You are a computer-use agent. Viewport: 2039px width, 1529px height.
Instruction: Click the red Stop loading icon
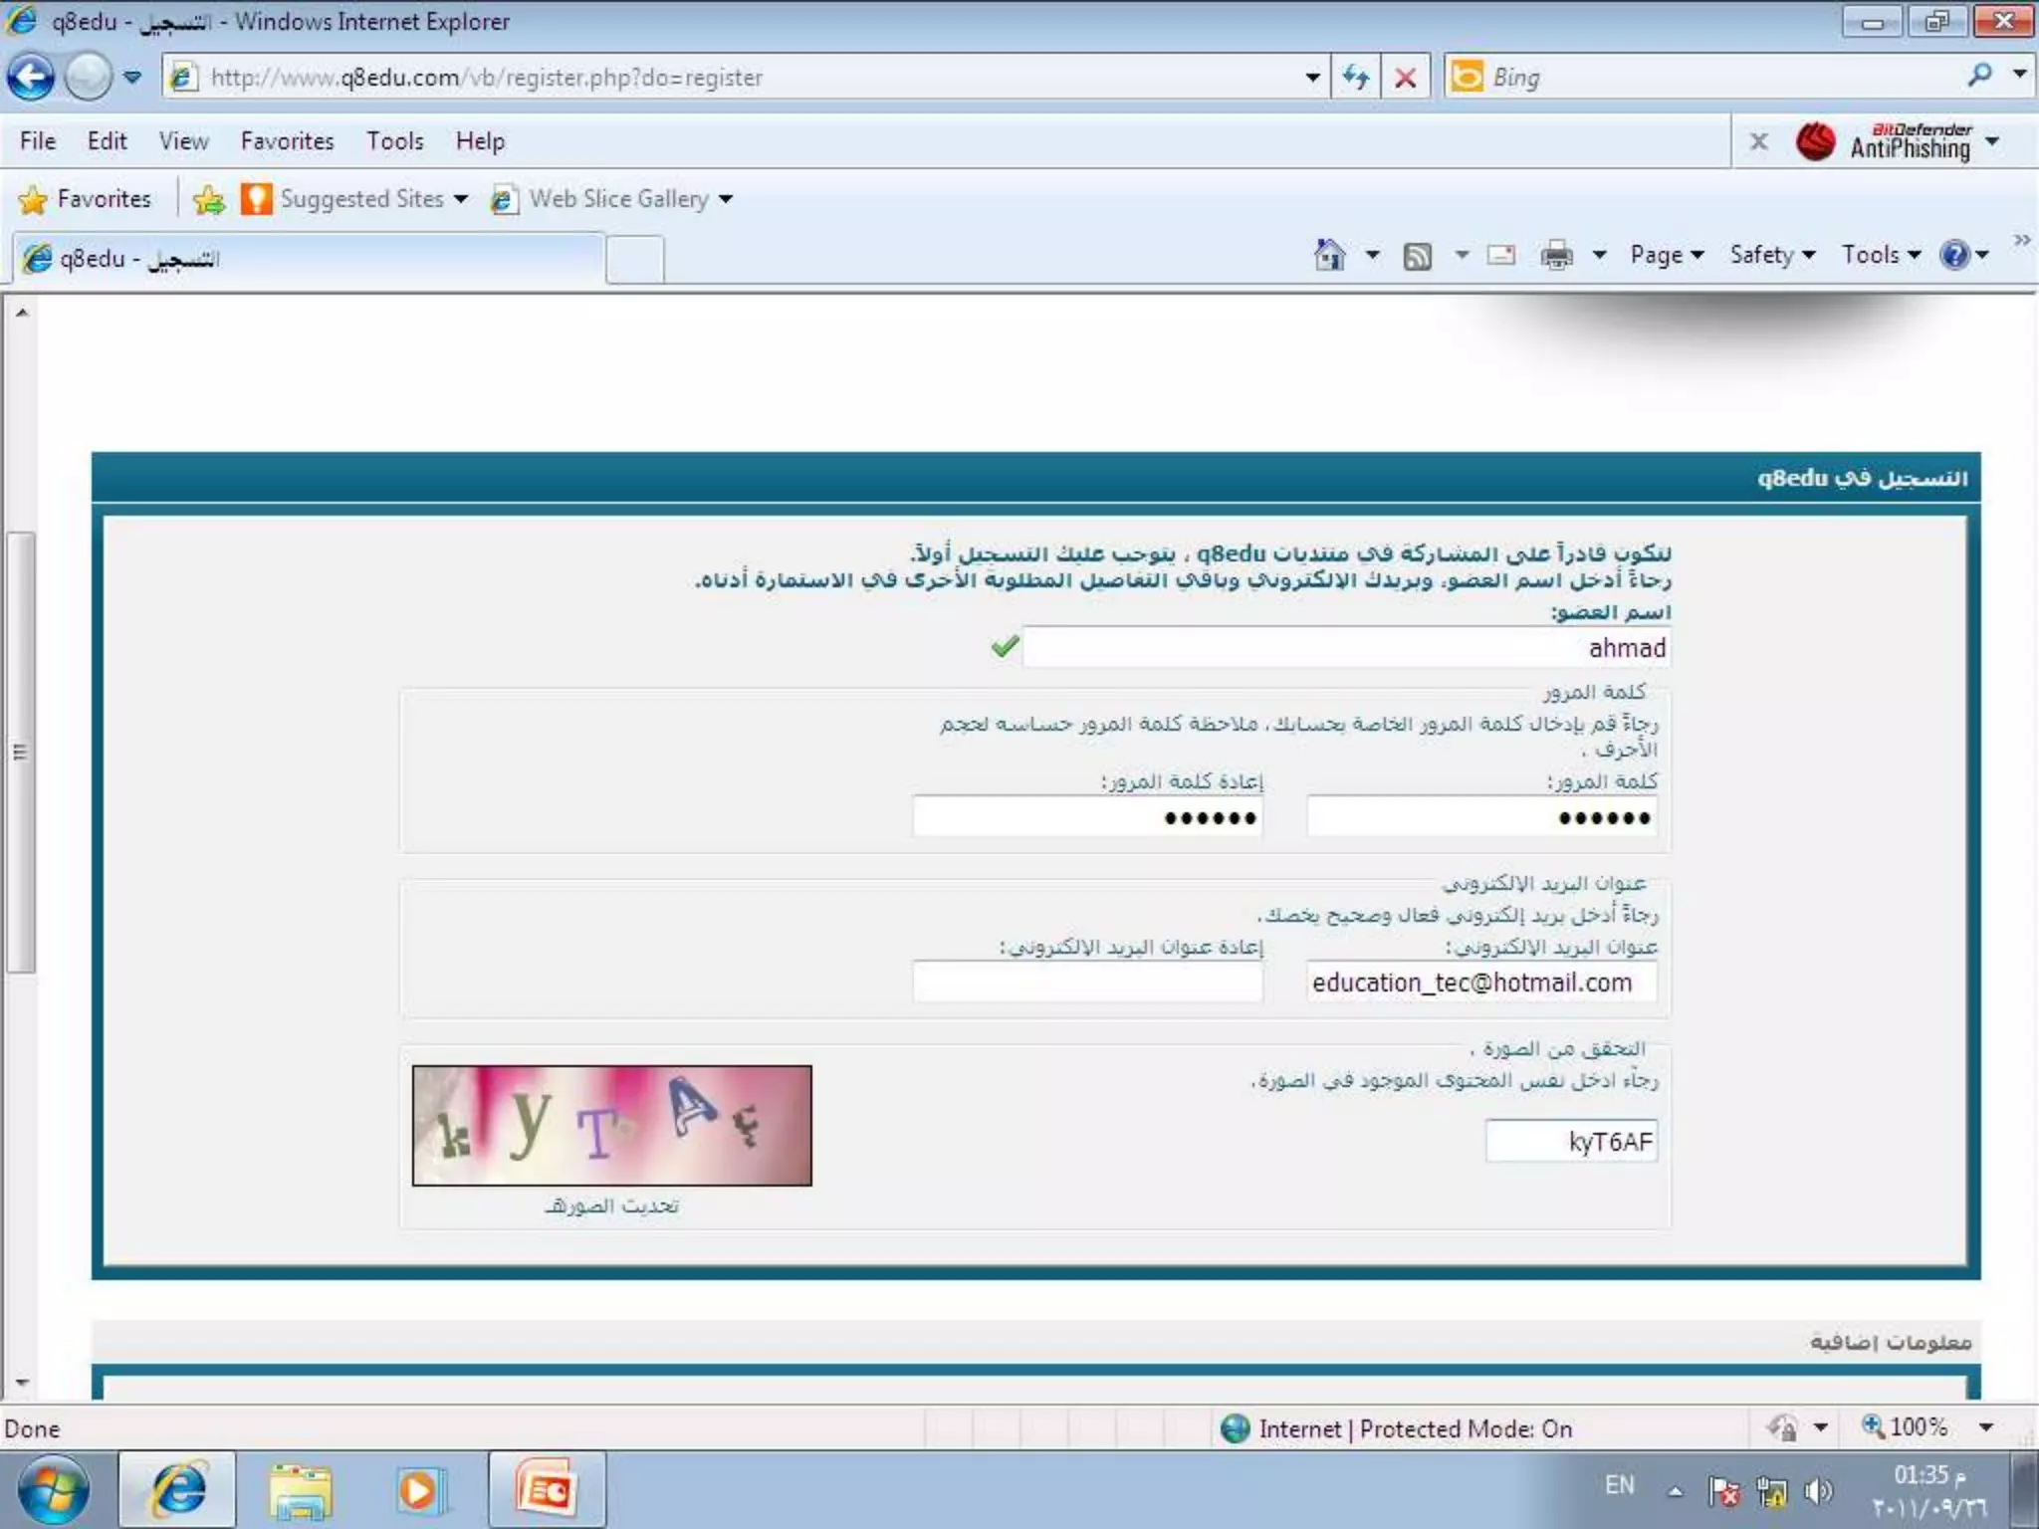(1405, 77)
